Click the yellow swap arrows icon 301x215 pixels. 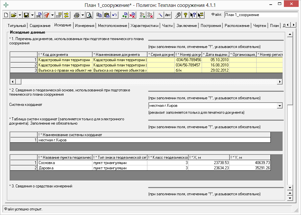[x=66, y=15]
